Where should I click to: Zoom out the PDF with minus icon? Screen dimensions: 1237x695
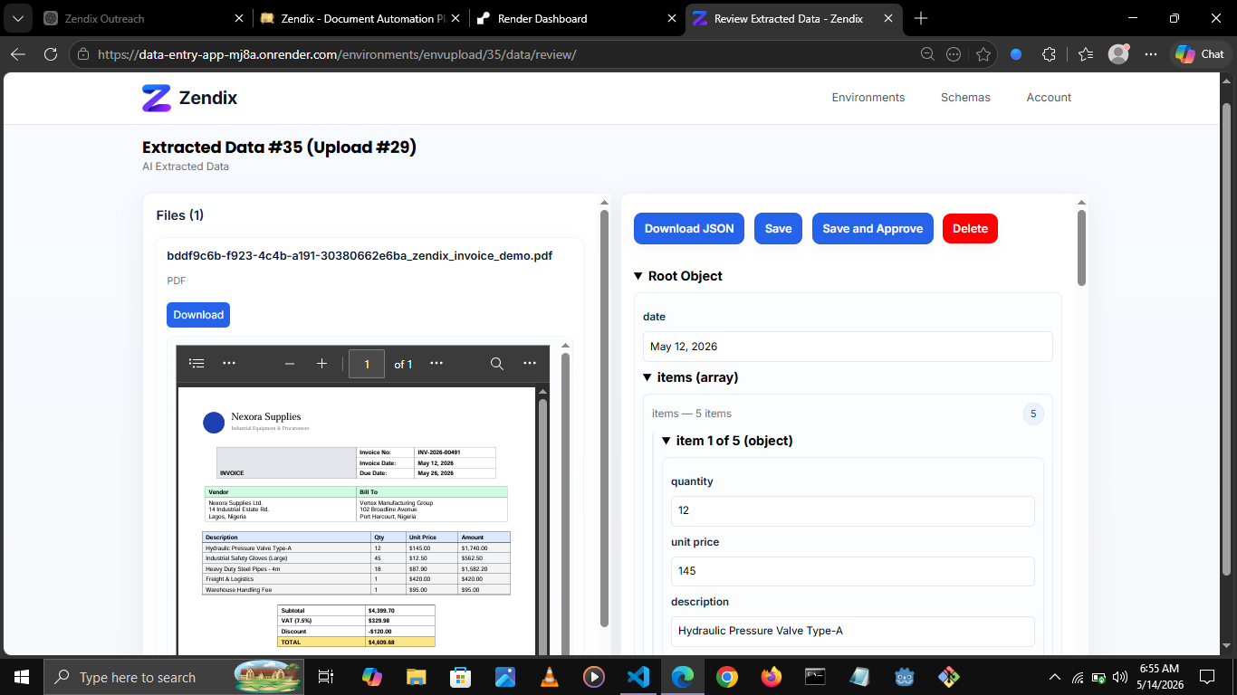tap(290, 364)
